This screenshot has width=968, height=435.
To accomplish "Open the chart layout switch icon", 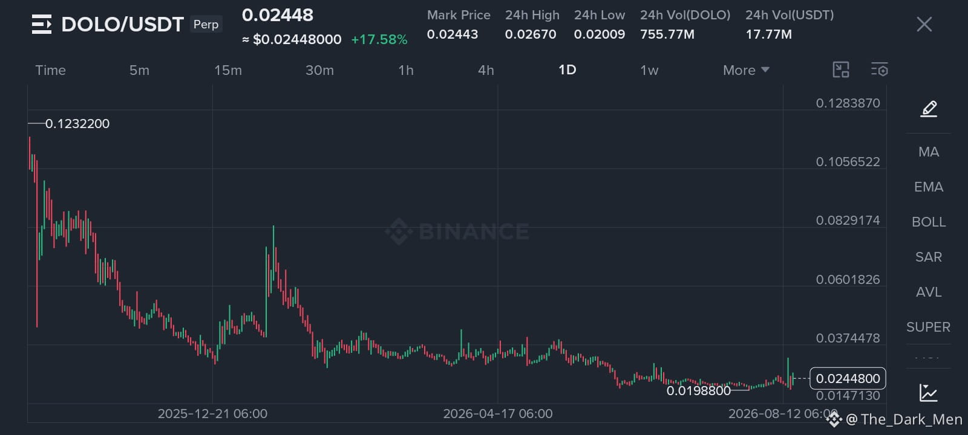I will click(x=841, y=70).
